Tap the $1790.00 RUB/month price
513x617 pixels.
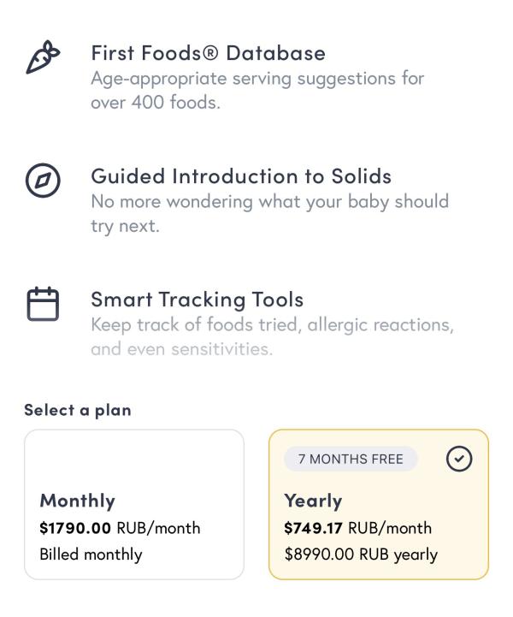click(120, 528)
